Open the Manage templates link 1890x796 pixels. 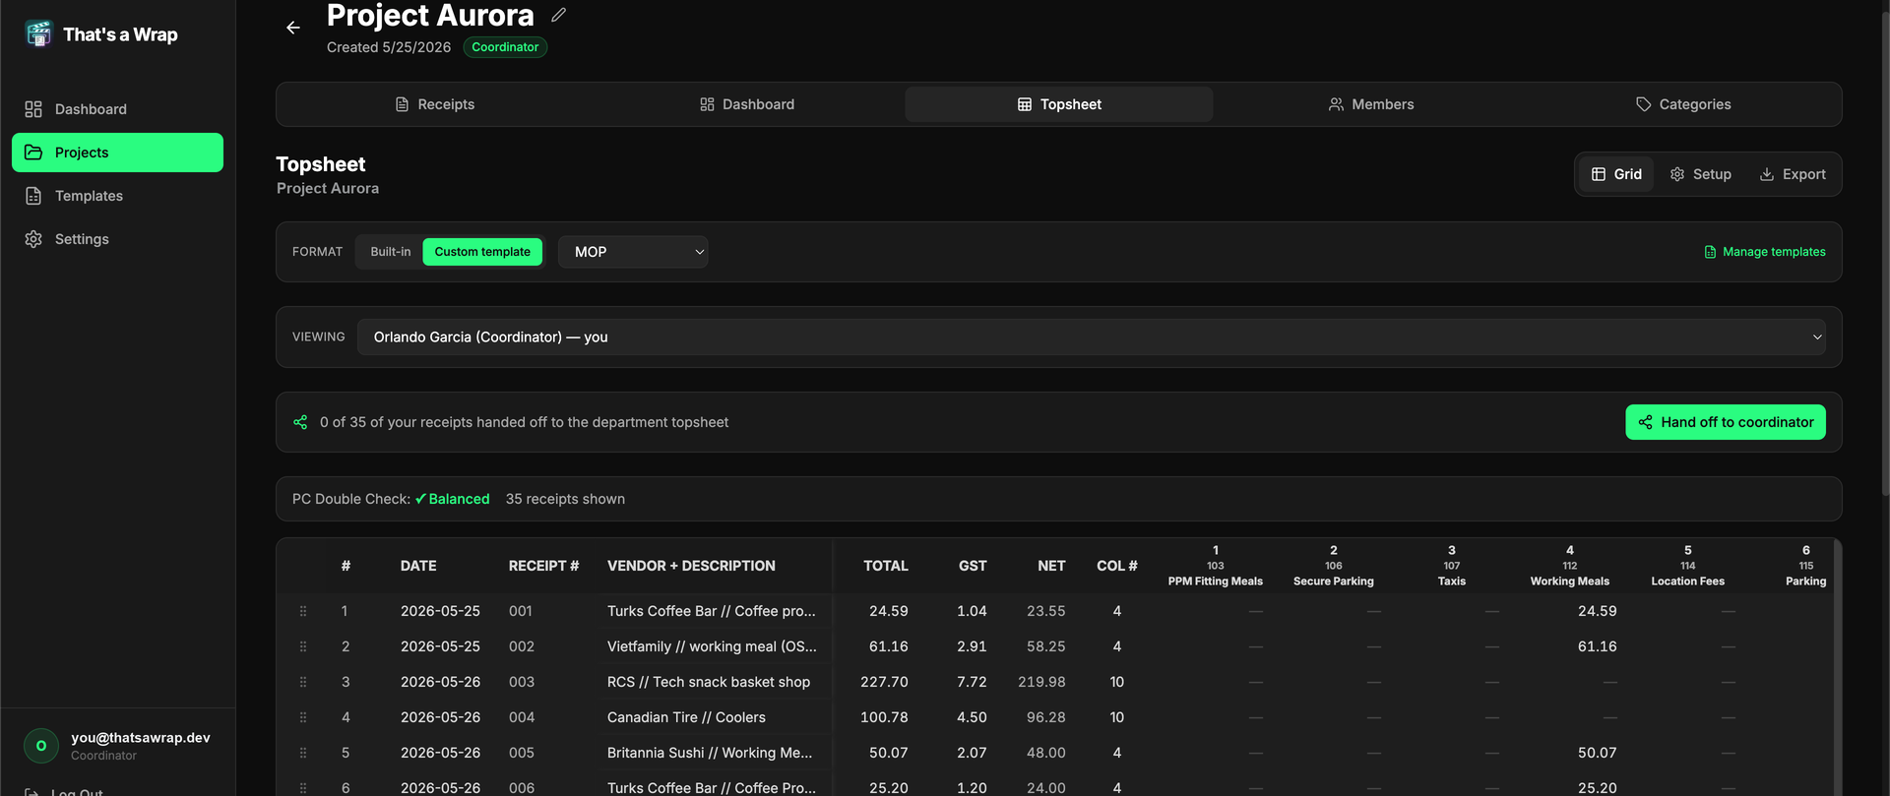click(1765, 252)
